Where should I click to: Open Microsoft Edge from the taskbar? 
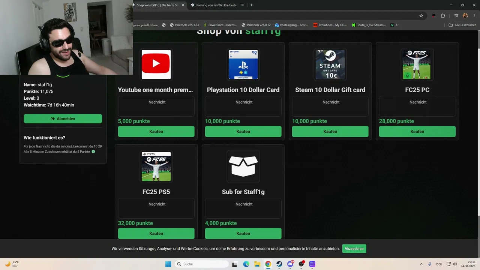coord(246,264)
